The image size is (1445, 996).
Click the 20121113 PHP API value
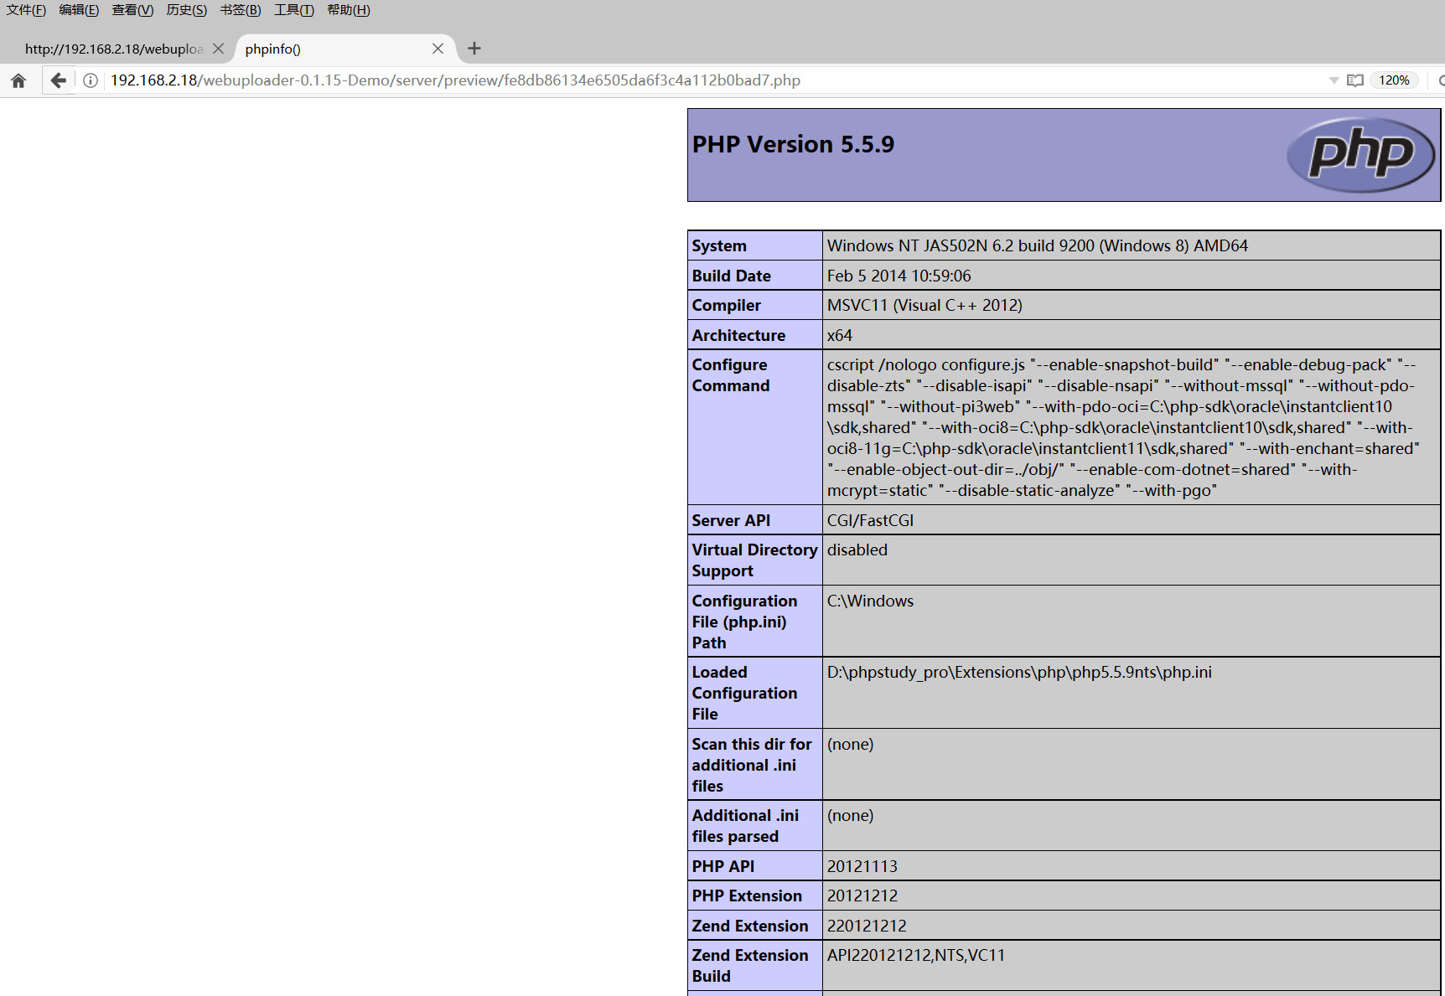click(862, 866)
